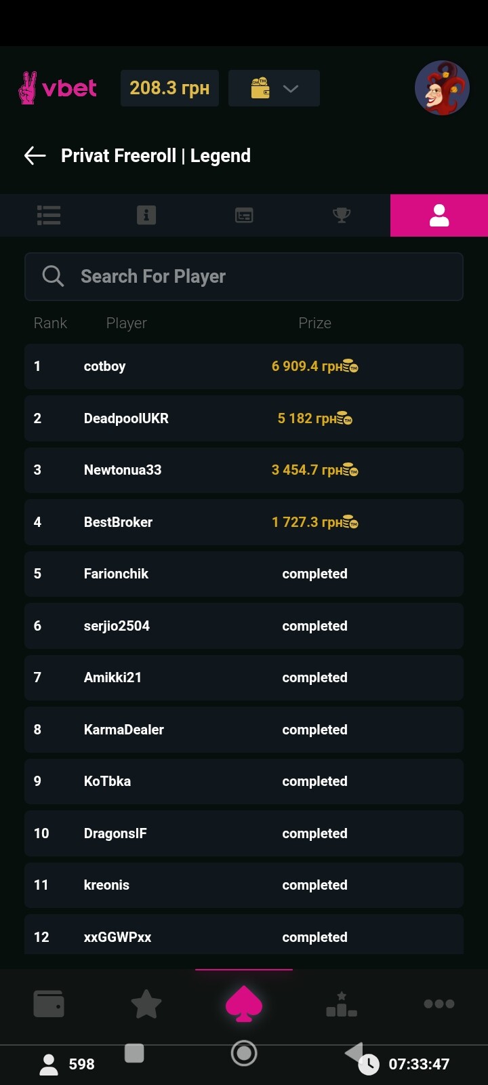Show the trophy prizes tab
The height and width of the screenshot is (1085, 488).
342,215
